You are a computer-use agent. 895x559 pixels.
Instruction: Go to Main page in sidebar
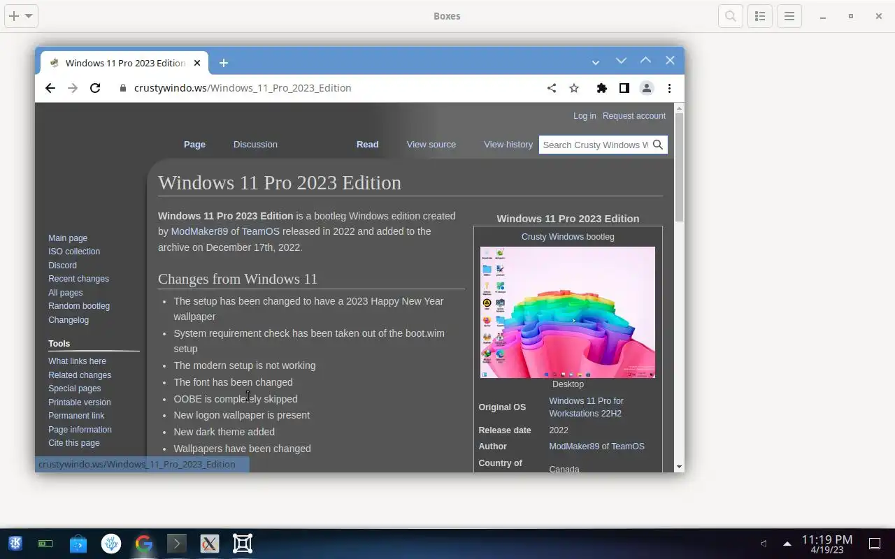click(68, 238)
